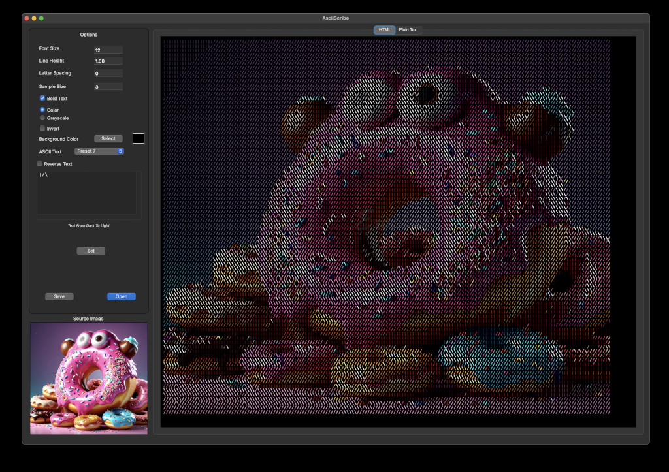Click the Set button
The width and height of the screenshot is (669, 472).
91,251
